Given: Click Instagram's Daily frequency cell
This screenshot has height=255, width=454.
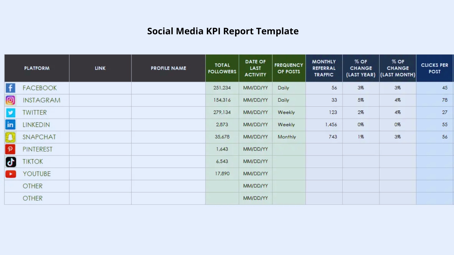Looking at the screenshot, I should click(289, 100).
